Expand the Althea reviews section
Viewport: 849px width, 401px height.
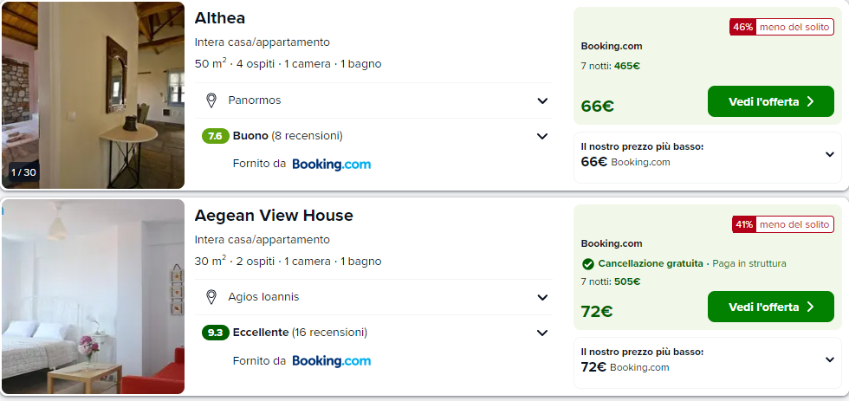tap(542, 136)
